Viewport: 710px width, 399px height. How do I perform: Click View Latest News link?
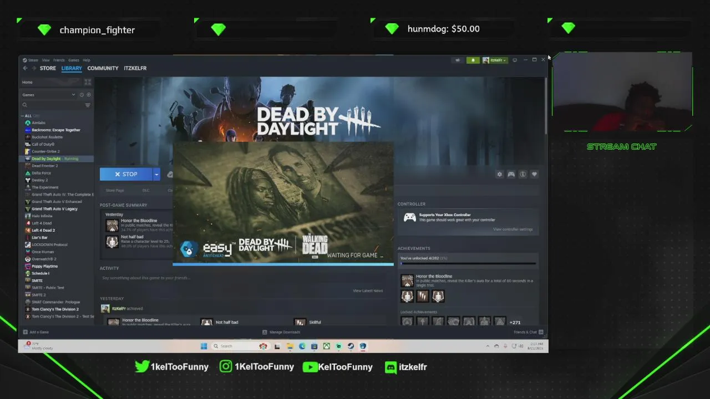tap(368, 290)
